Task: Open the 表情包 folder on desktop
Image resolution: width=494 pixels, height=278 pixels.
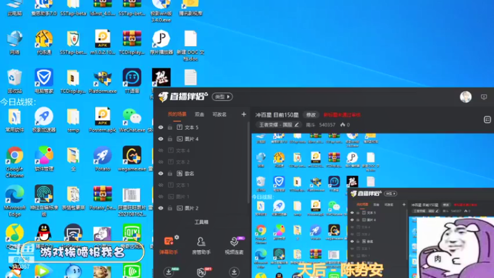Action: [73, 198]
